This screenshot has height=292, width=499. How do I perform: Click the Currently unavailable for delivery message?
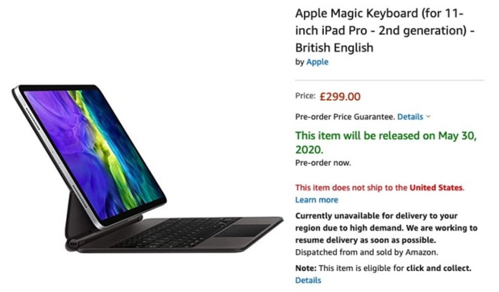pos(386,228)
